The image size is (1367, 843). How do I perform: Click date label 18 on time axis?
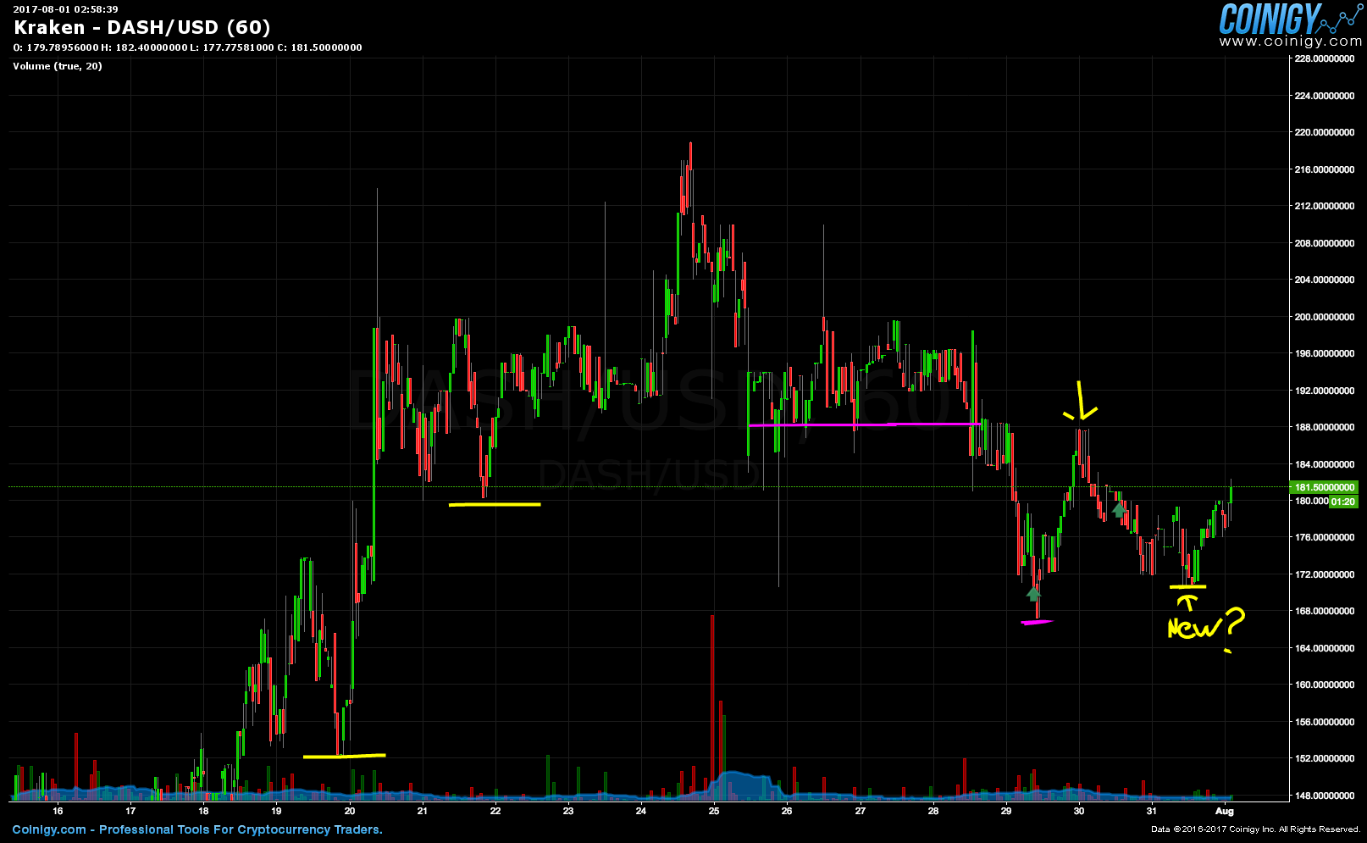203,811
